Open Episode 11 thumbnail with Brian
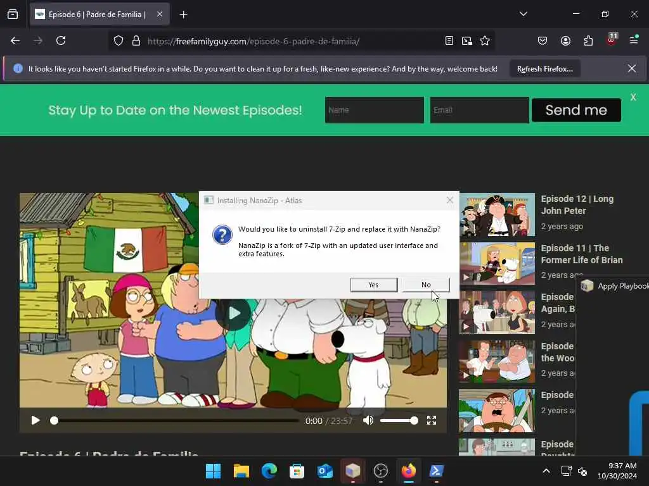 coord(497,264)
